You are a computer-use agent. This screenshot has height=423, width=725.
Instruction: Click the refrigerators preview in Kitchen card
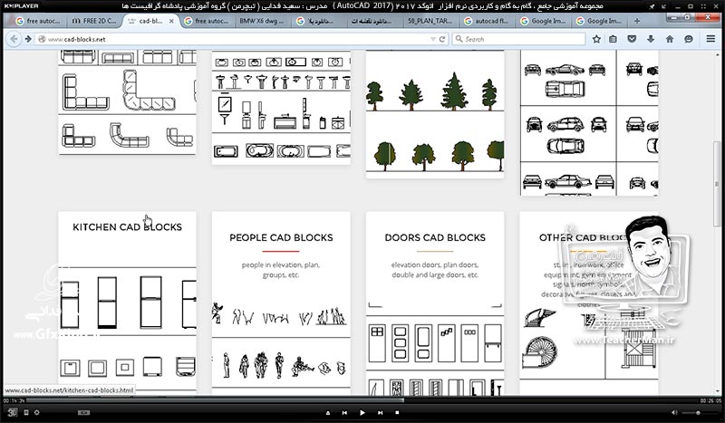[127, 302]
